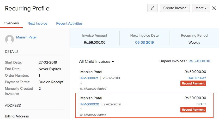Open the More dropdown menu
219x119 pixels.
click(201, 8)
